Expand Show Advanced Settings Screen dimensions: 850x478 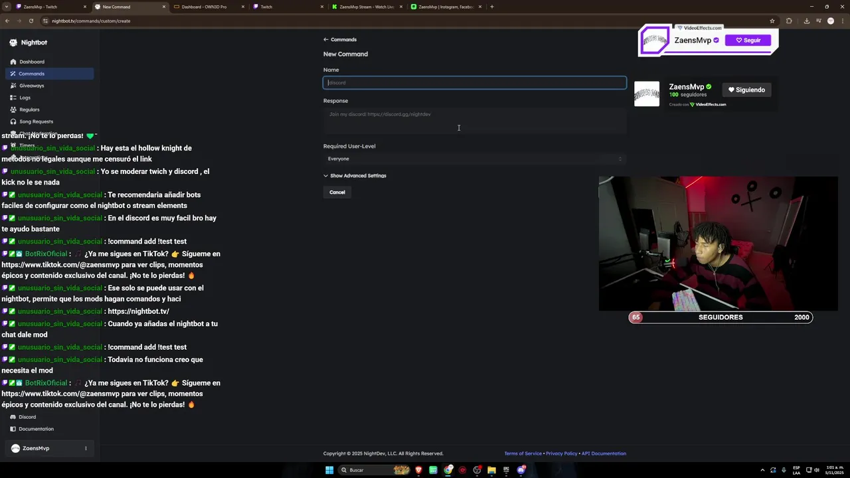pyautogui.click(x=355, y=176)
